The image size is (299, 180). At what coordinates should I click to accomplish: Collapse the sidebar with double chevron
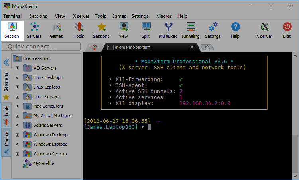6,62
